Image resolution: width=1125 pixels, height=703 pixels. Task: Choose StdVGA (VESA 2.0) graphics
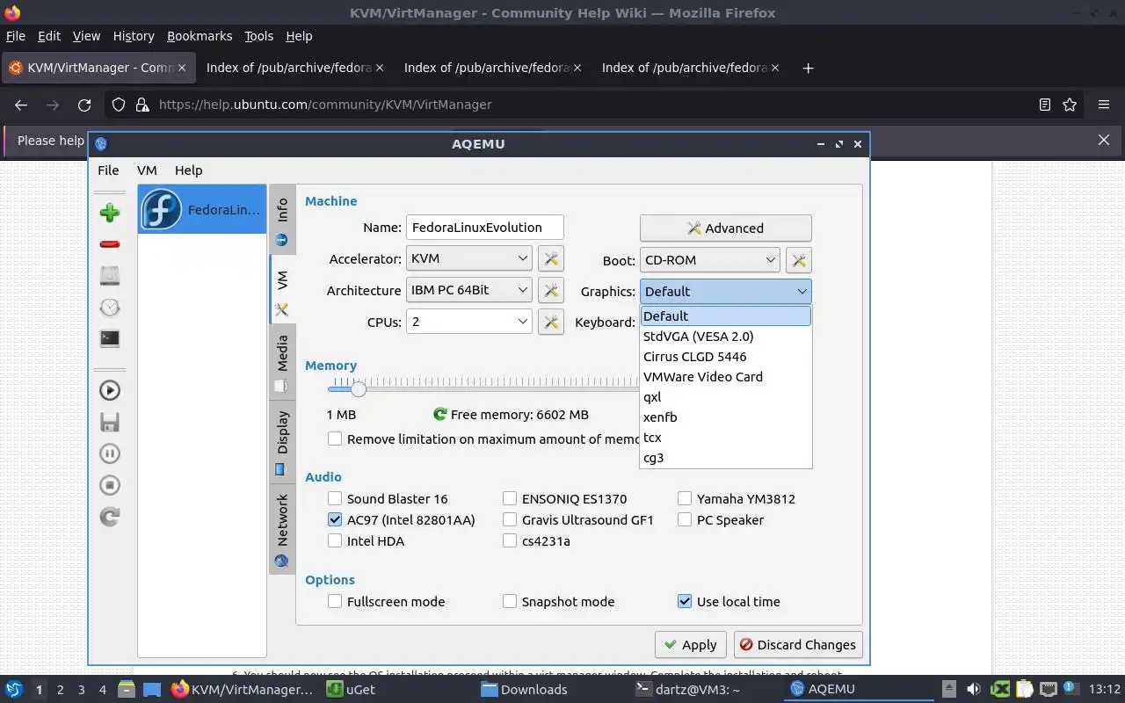[x=725, y=337]
